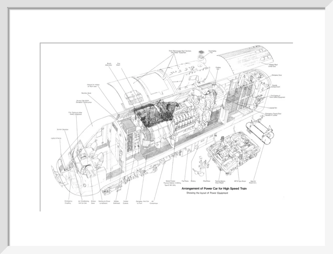Click the 'Driving Cab G.R.P. Sandwich Construction' label
Image resolution: width=333 pixels, height=254 pixels.
tap(84, 102)
